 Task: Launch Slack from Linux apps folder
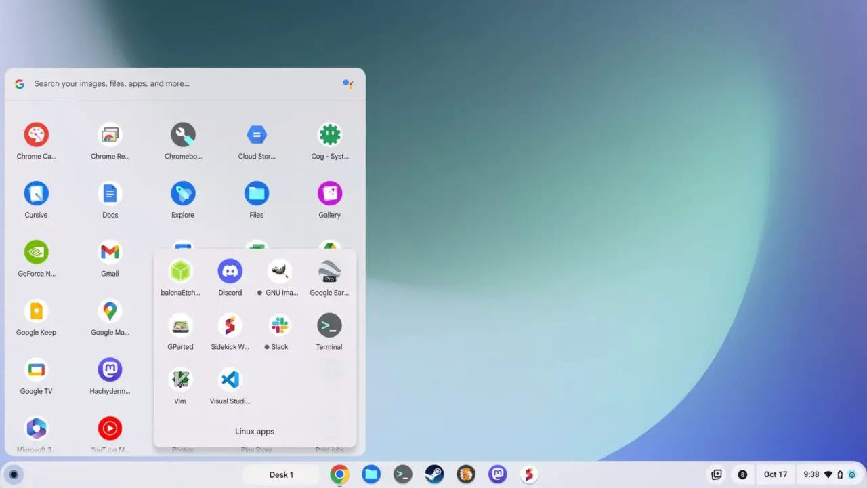(280, 325)
